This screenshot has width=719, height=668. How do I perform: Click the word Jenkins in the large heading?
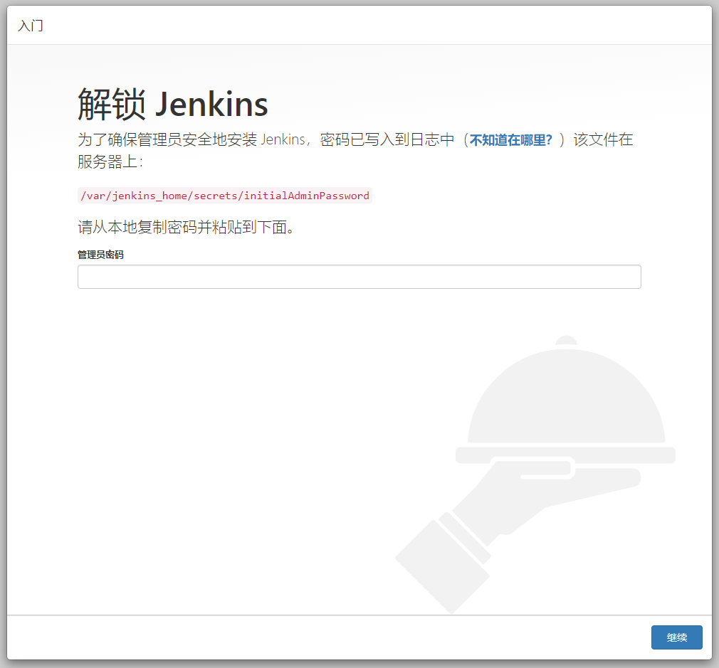tap(211, 105)
